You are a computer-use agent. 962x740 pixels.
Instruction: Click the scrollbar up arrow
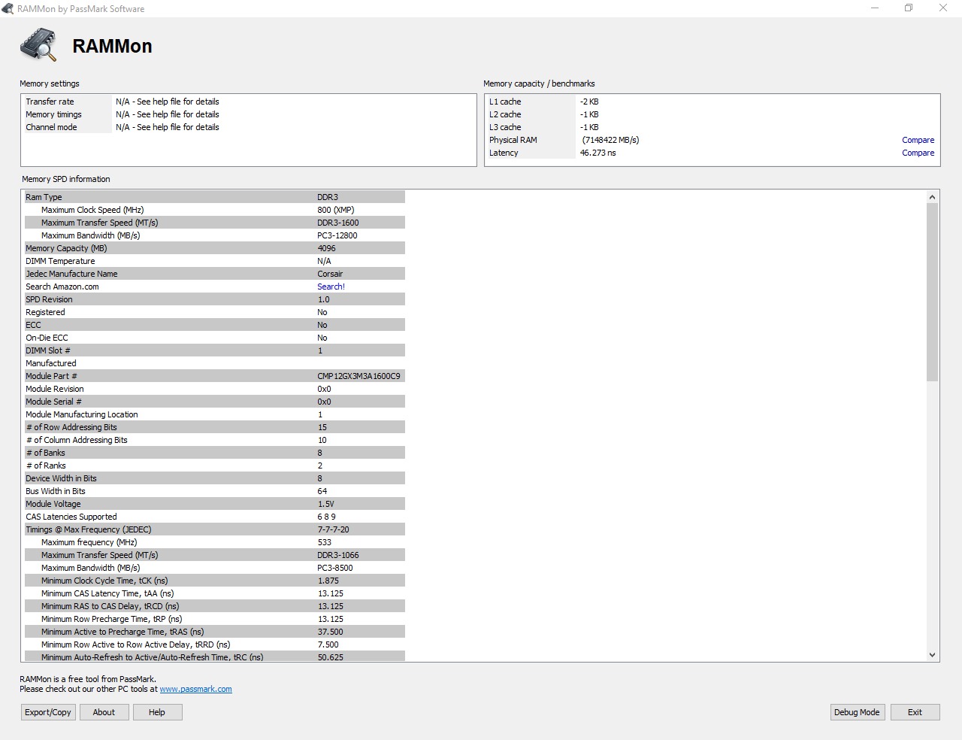tap(932, 197)
